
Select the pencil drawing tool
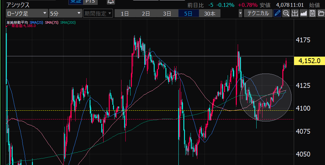277,13
